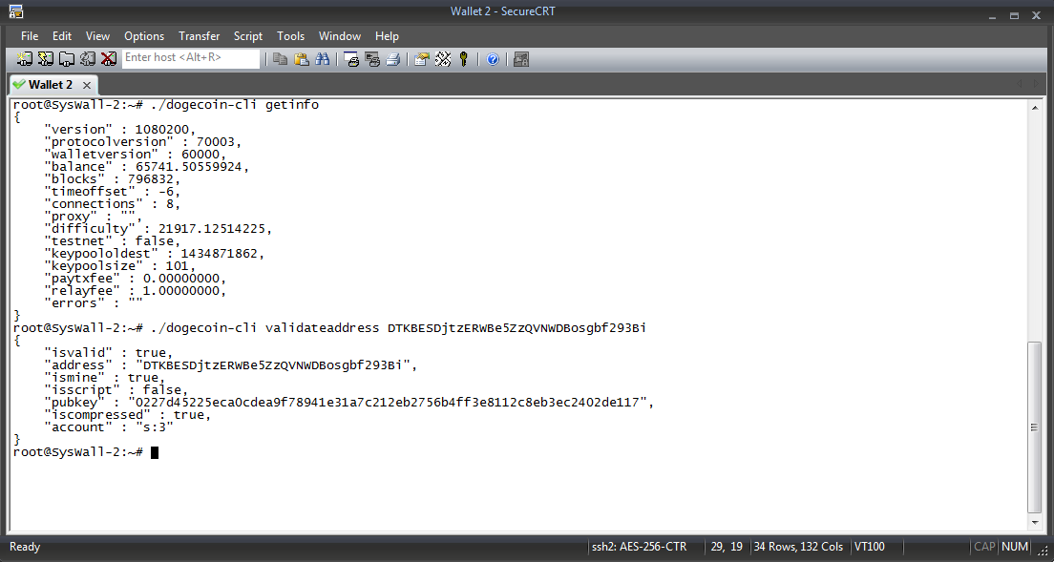Click the Ready status text

click(25, 548)
